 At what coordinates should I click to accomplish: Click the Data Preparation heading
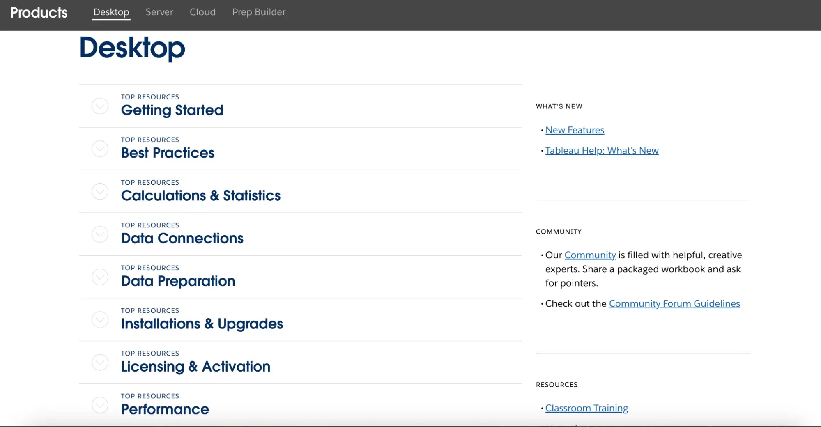click(x=178, y=281)
